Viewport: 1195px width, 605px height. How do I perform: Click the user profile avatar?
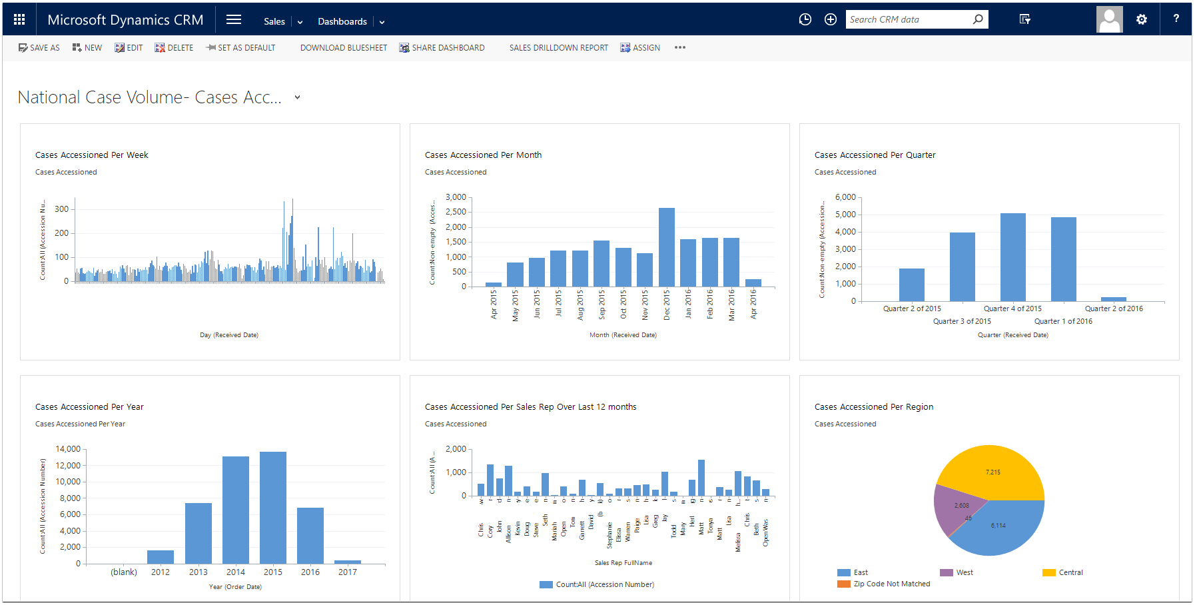pyautogui.click(x=1109, y=19)
